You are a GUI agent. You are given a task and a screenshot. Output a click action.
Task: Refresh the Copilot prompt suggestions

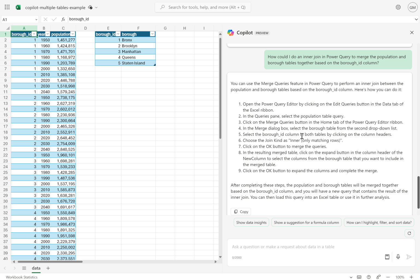click(409, 233)
